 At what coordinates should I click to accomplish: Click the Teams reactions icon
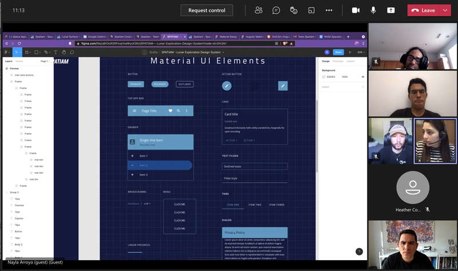click(294, 10)
